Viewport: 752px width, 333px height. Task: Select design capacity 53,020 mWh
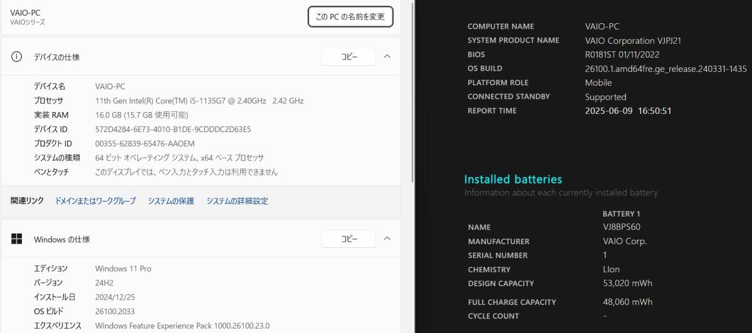627,283
